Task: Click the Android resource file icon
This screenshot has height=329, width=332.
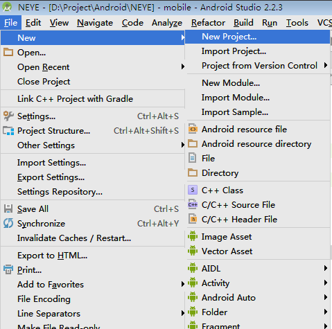Action: pyautogui.click(x=193, y=129)
